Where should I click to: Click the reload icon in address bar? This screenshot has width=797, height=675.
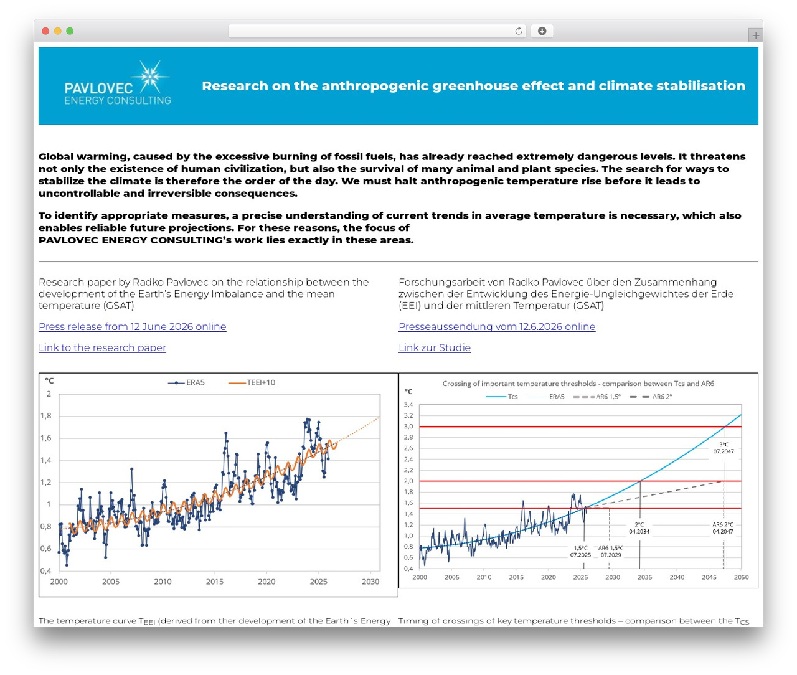(518, 31)
